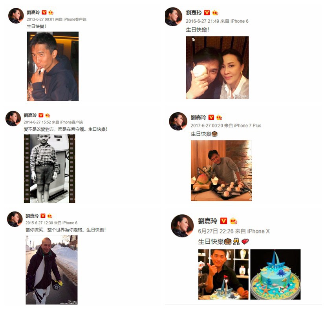The width and height of the screenshot is (326, 310).
Task: Open the couple selfie photo in 2016 post
Action: point(217,67)
